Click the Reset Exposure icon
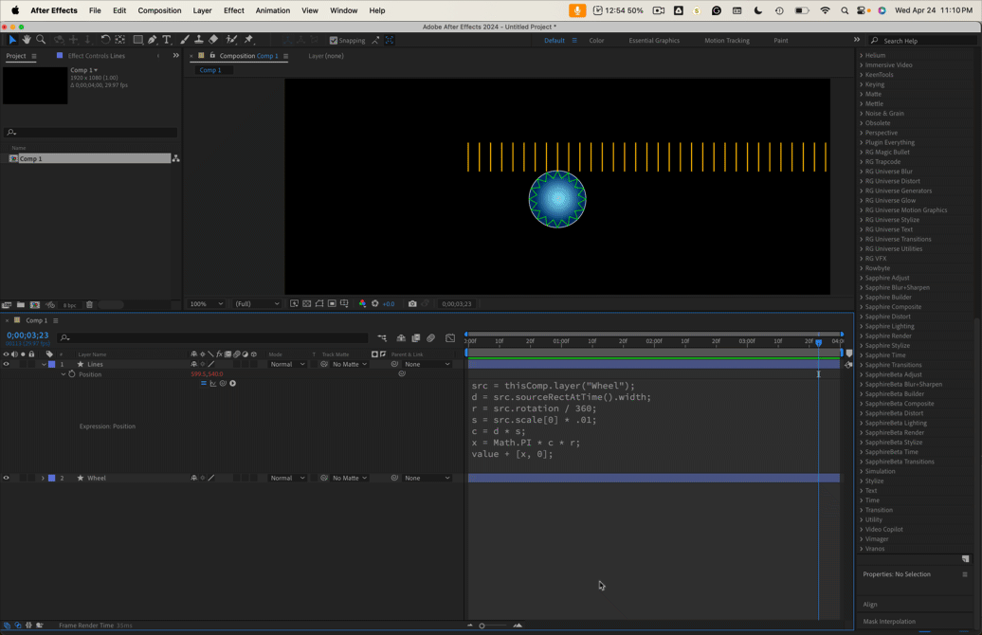Viewport: 982px width, 635px height. (375, 303)
